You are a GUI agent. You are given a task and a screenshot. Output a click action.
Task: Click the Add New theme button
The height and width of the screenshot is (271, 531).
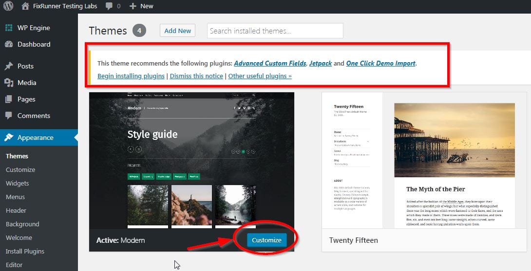coord(177,31)
